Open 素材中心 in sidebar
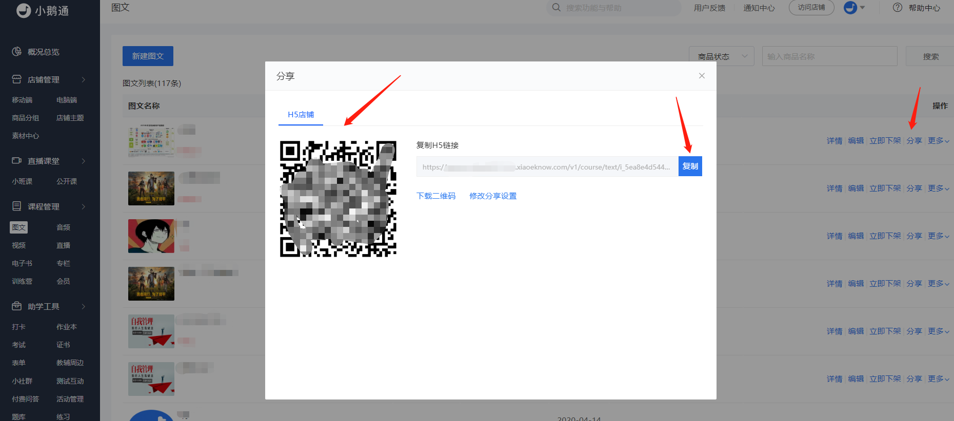 (x=26, y=136)
